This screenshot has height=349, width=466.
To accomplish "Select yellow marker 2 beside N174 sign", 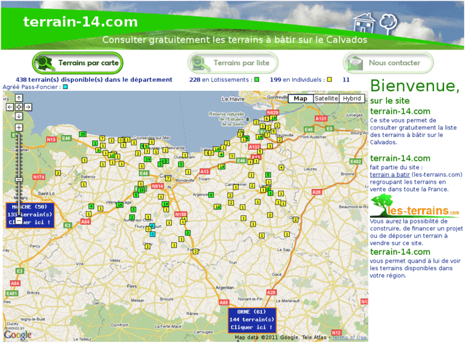I will 58,173.
